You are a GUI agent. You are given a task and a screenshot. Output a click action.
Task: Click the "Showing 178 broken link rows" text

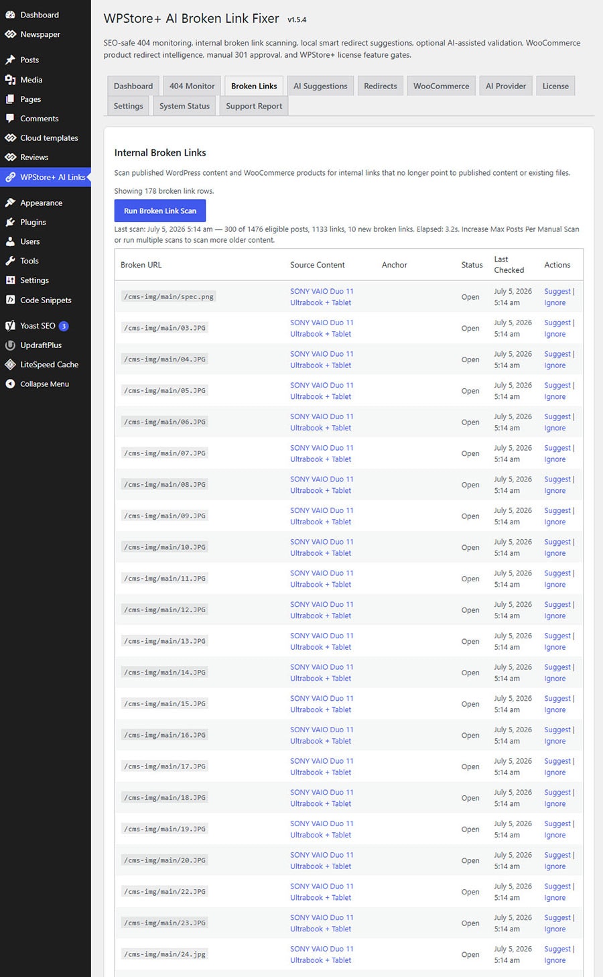[x=164, y=191]
